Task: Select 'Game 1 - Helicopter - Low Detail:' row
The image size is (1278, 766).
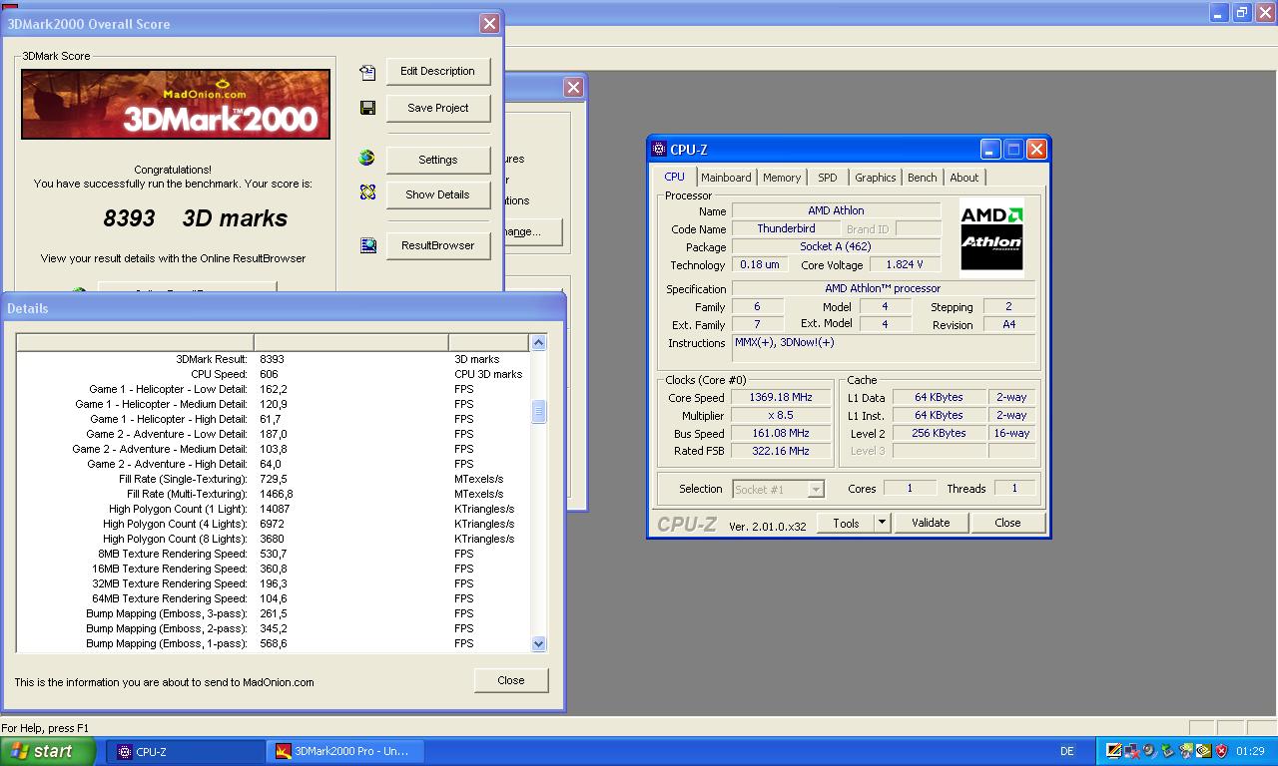Action: (x=273, y=389)
